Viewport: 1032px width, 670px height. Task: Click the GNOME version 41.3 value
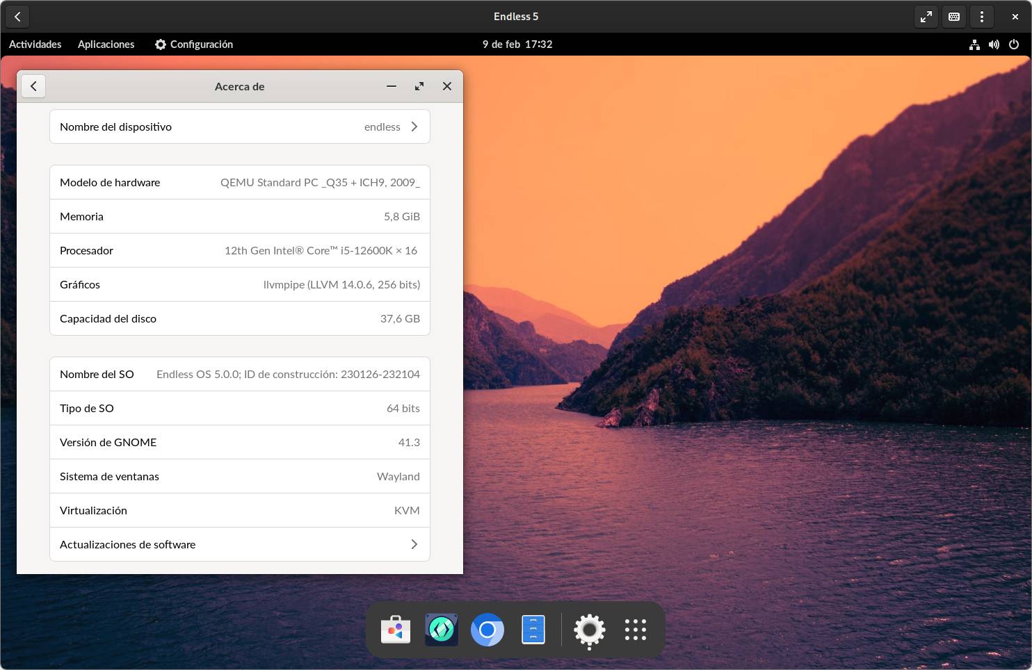(x=409, y=442)
